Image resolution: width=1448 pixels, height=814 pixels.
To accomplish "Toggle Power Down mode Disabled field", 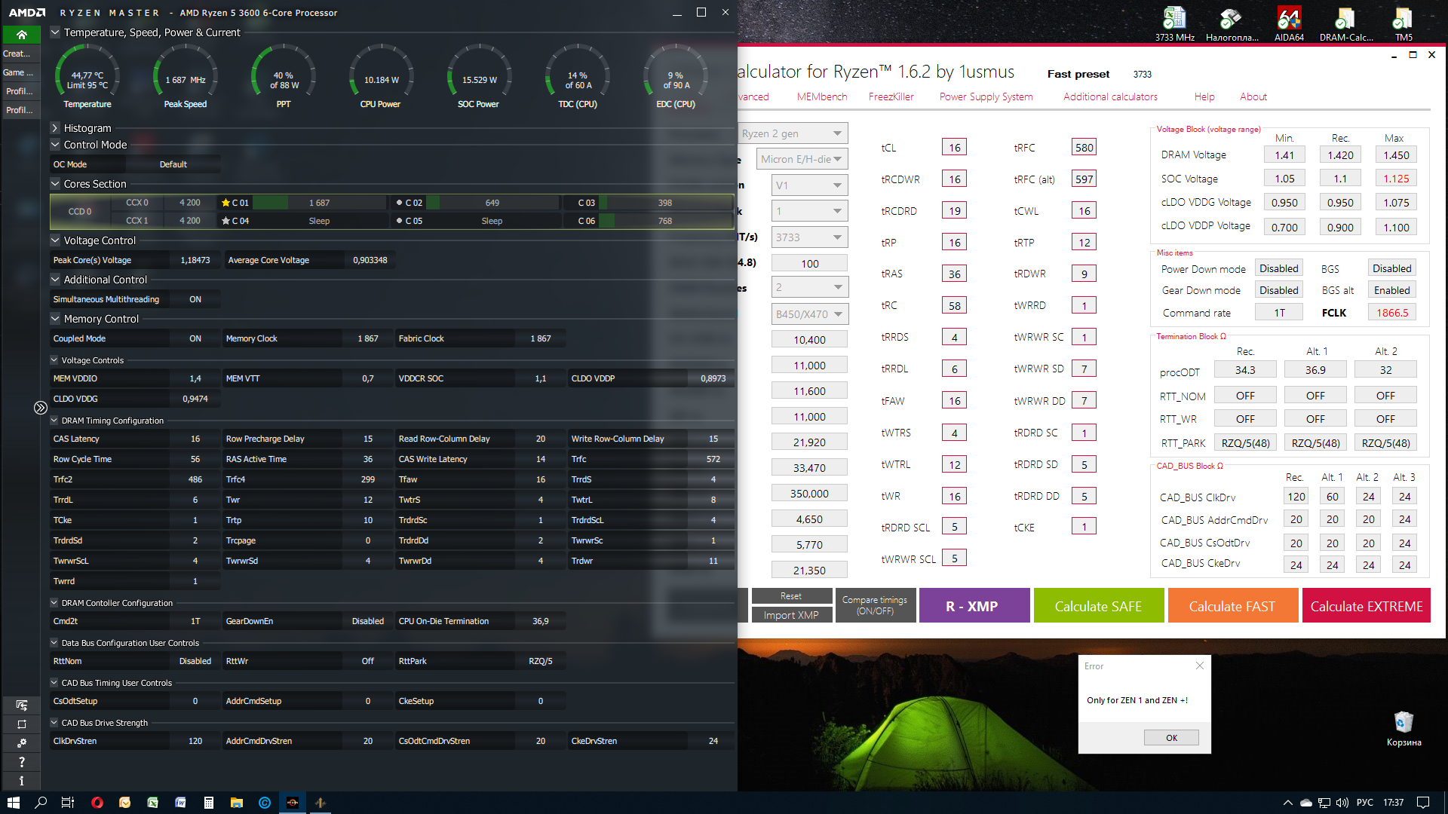I will click(x=1278, y=268).
